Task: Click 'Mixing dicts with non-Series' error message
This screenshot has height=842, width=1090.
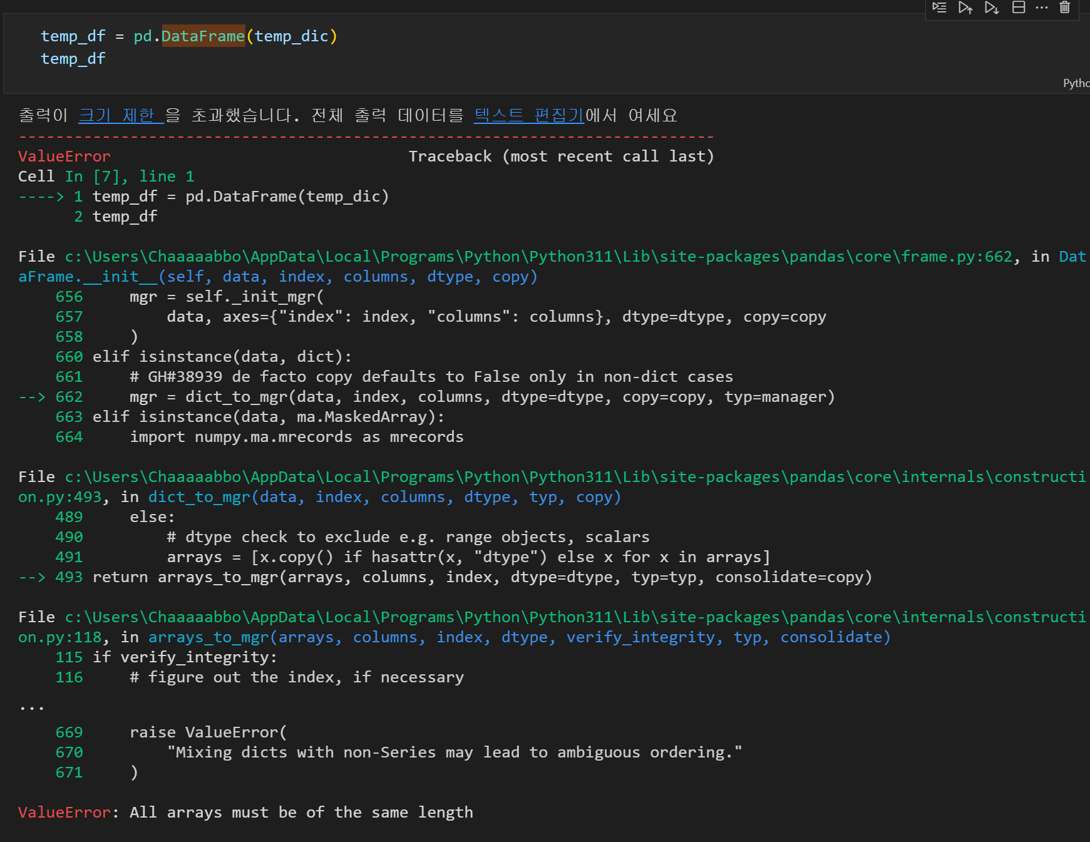Action: click(x=455, y=752)
